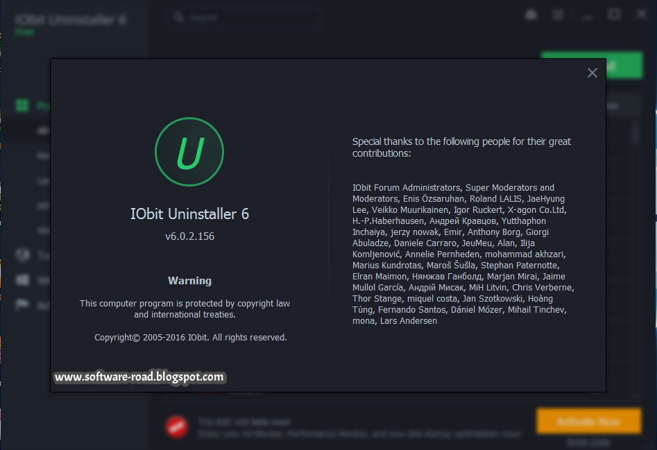Maximize the IObit Uninstaller main window
Image resolution: width=657 pixels, height=450 pixels.
pyautogui.click(x=614, y=15)
